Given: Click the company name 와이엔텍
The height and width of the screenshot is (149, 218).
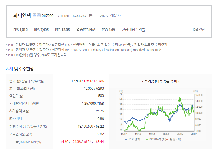Looking at the screenshot, I should coord(22,15).
